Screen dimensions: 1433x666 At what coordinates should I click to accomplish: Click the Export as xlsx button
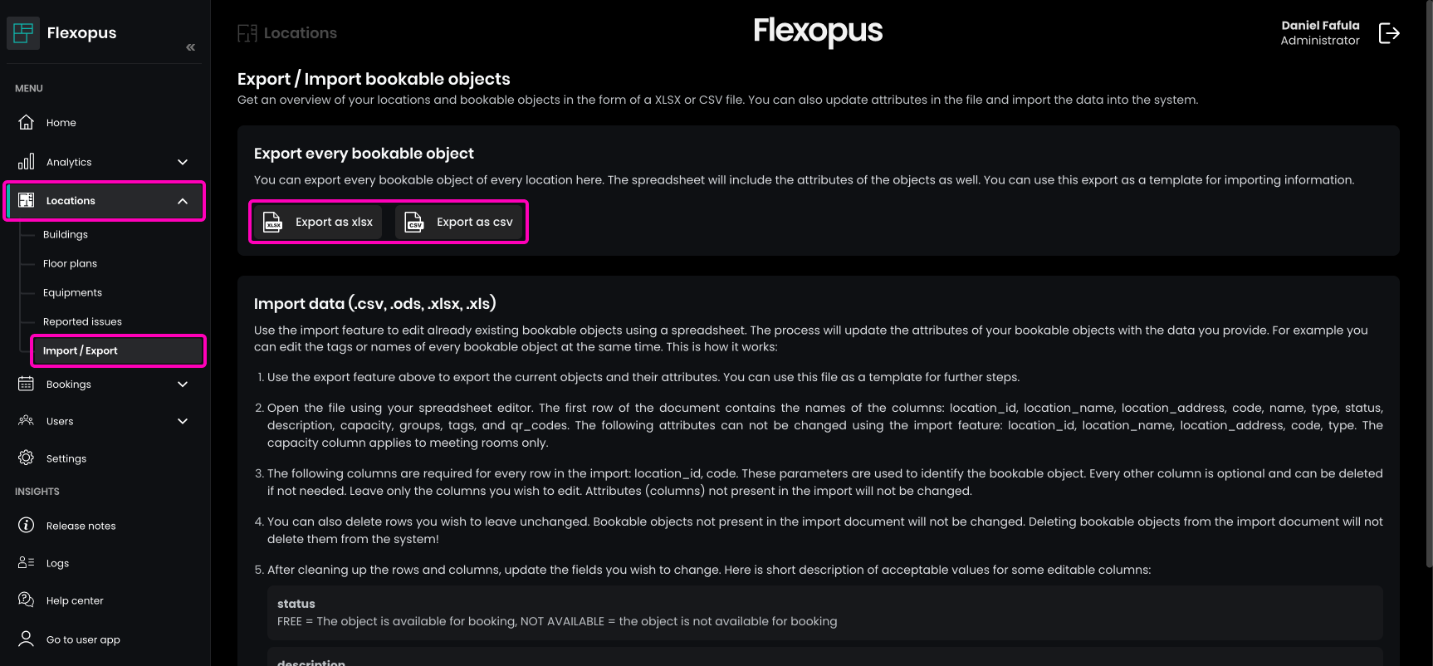[x=318, y=222]
